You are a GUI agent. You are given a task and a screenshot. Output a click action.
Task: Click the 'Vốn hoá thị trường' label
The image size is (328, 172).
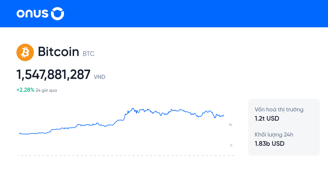click(x=279, y=110)
